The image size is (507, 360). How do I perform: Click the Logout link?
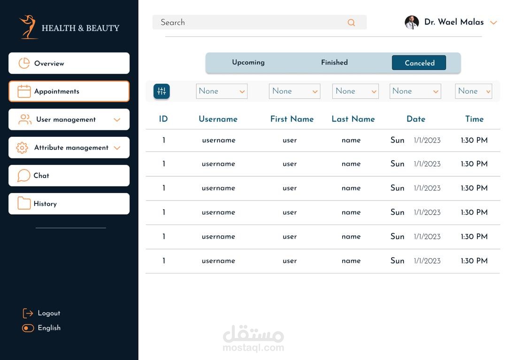click(49, 313)
